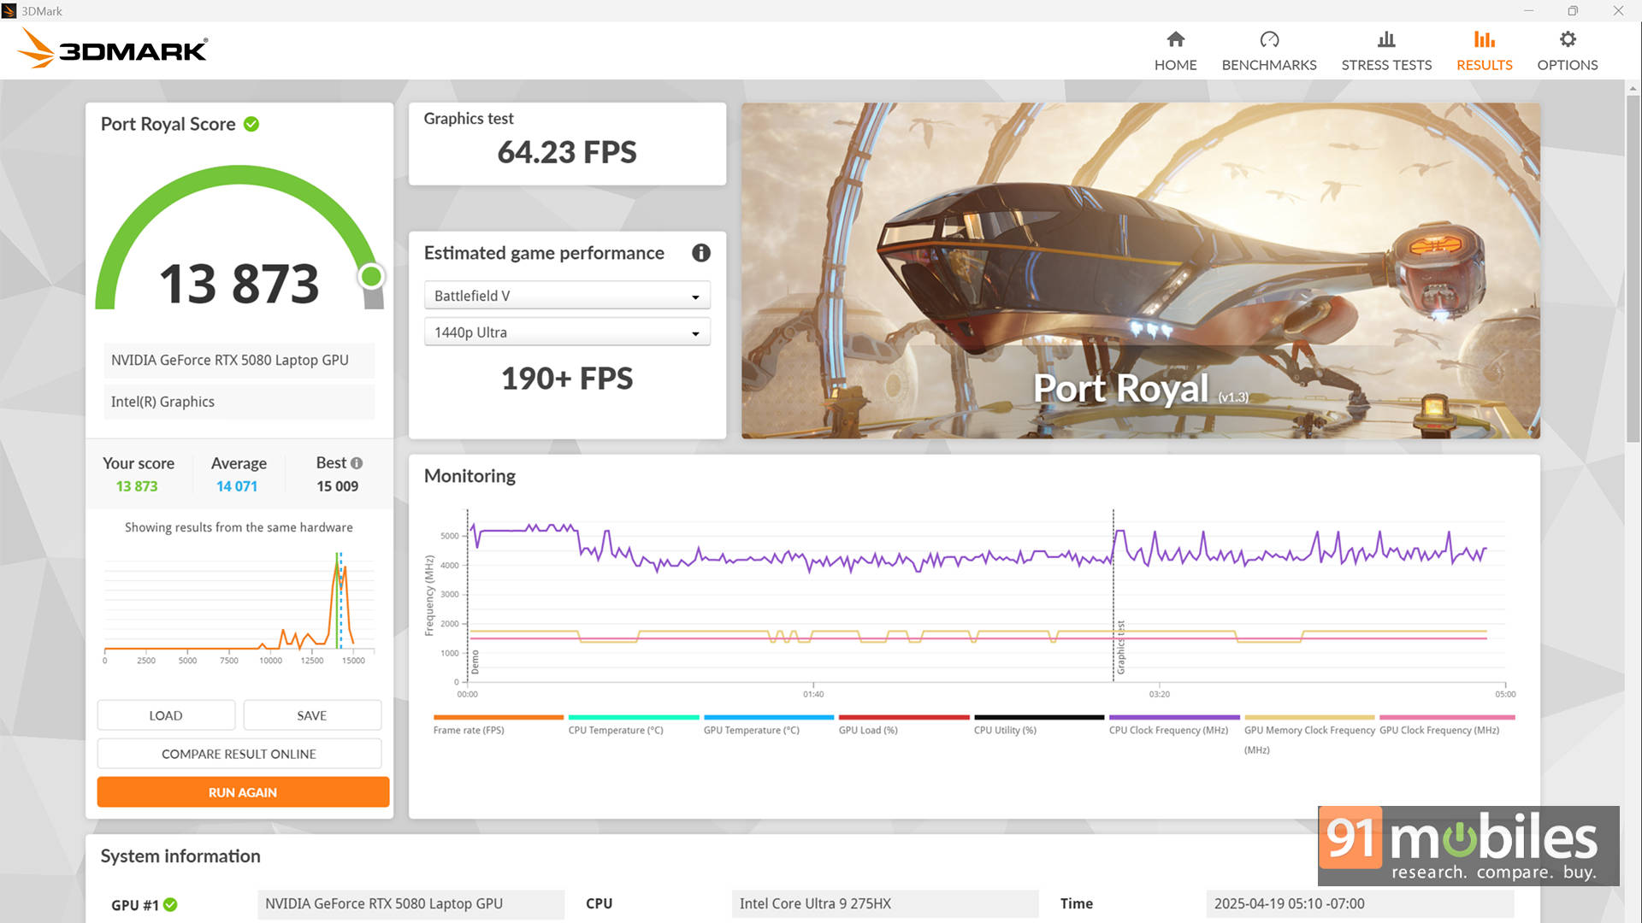Click the Demo marker in monitoring chart

point(475,661)
